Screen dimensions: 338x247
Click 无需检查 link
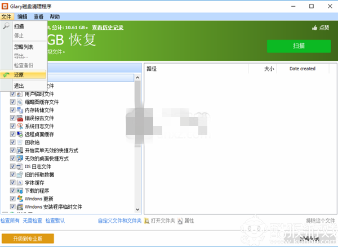click(32, 221)
